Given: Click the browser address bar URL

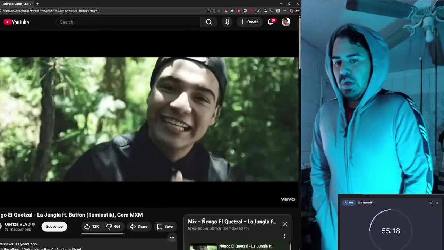Looking at the screenshot, I should click(x=51, y=11).
